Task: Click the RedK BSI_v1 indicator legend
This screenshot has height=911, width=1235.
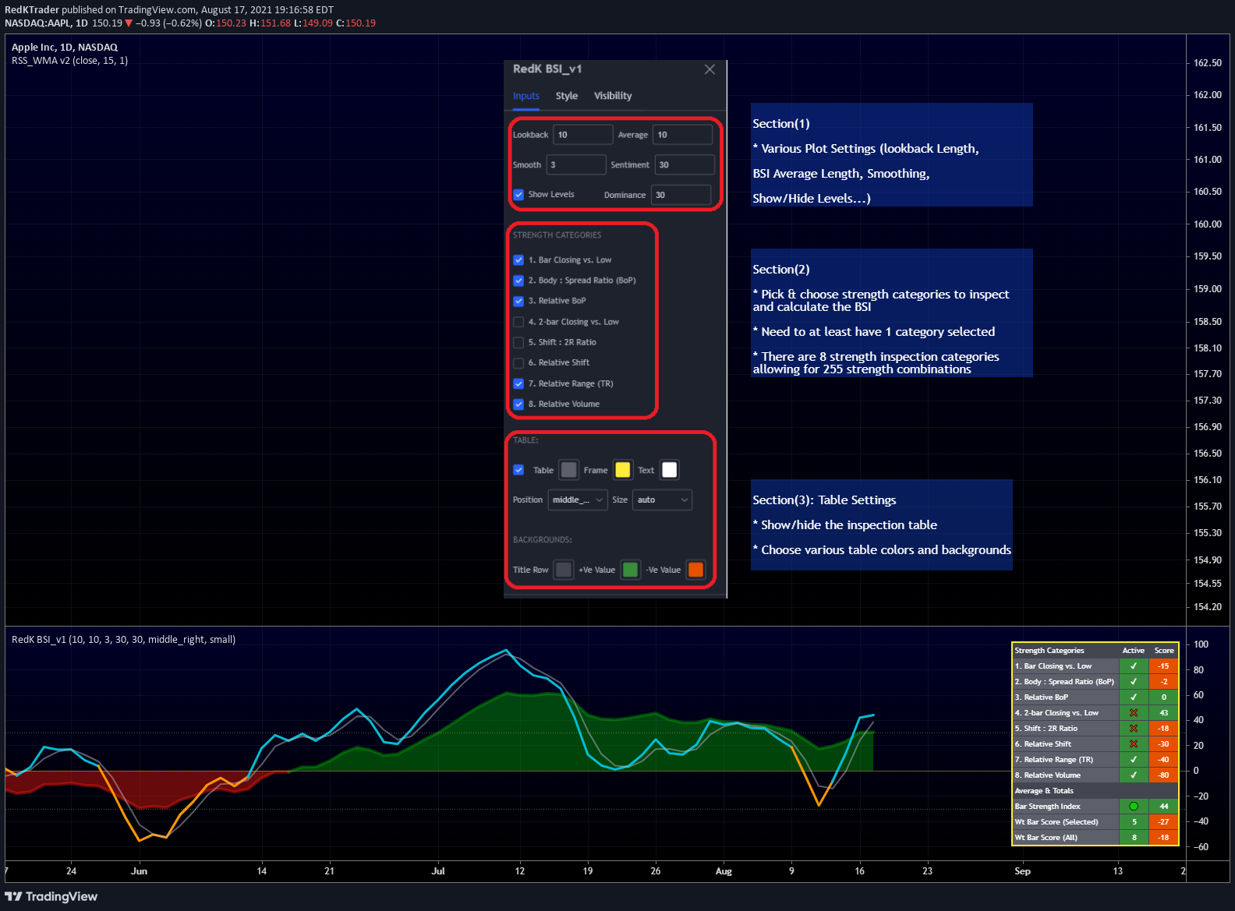Action: point(123,640)
